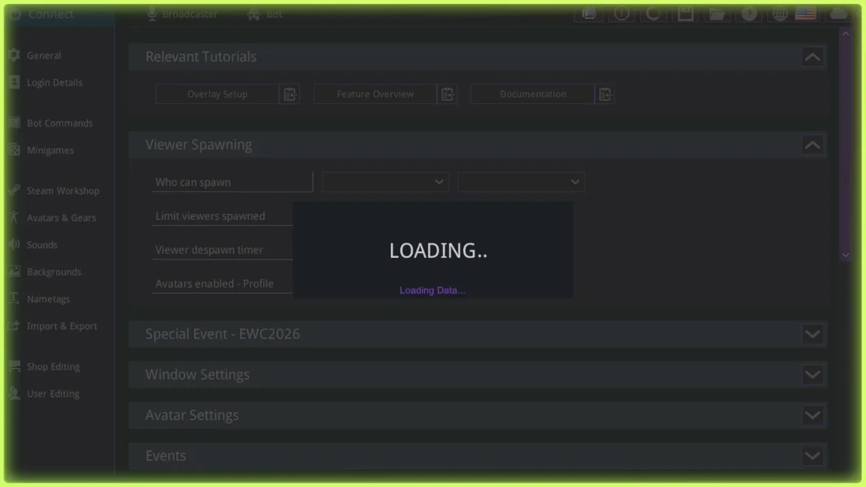Copy link icon beside Documentation
866x487 pixels.
coord(605,94)
